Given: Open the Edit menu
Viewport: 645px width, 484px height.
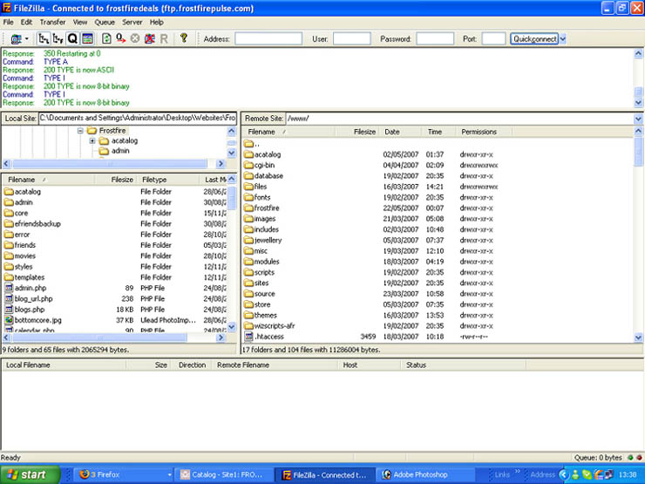Looking at the screenshot, I should 26,22.
